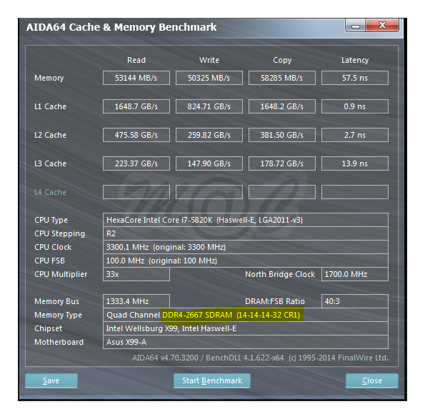
Task: Select Memory Write value 50325 MB/s
Action: [x=209, y=78]
